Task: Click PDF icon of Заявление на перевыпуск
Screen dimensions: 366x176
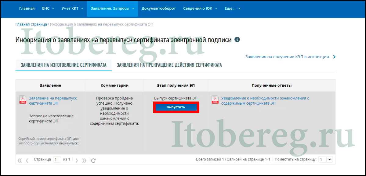Action: pyautogui.click(x=23, y=100)
